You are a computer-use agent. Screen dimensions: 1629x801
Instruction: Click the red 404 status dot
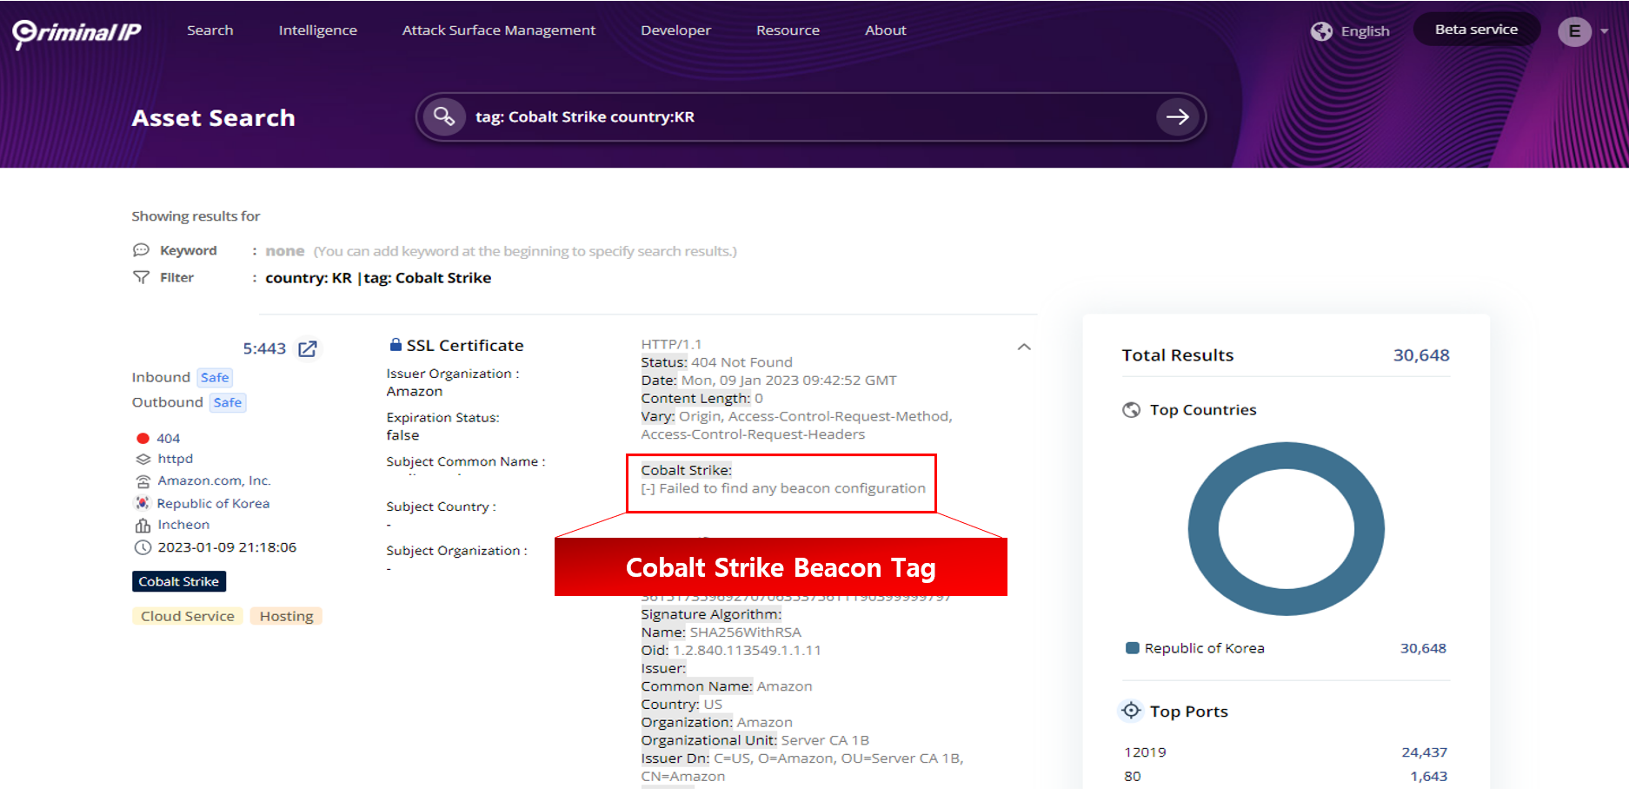coord(143,439)
